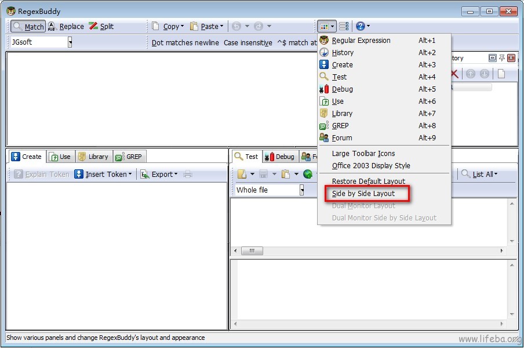This screenshot has width=524, height=348.
Task: Toggle Case insensitive option
Action: [248, 43]
